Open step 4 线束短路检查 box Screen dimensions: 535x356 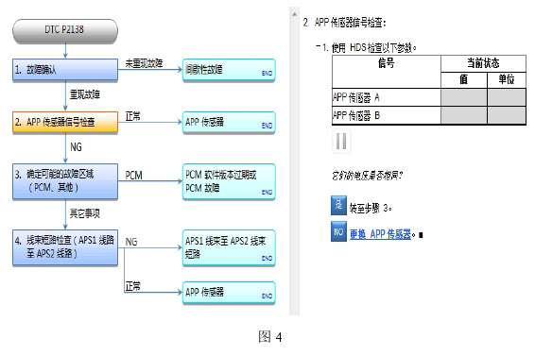[x=65, y=247]
